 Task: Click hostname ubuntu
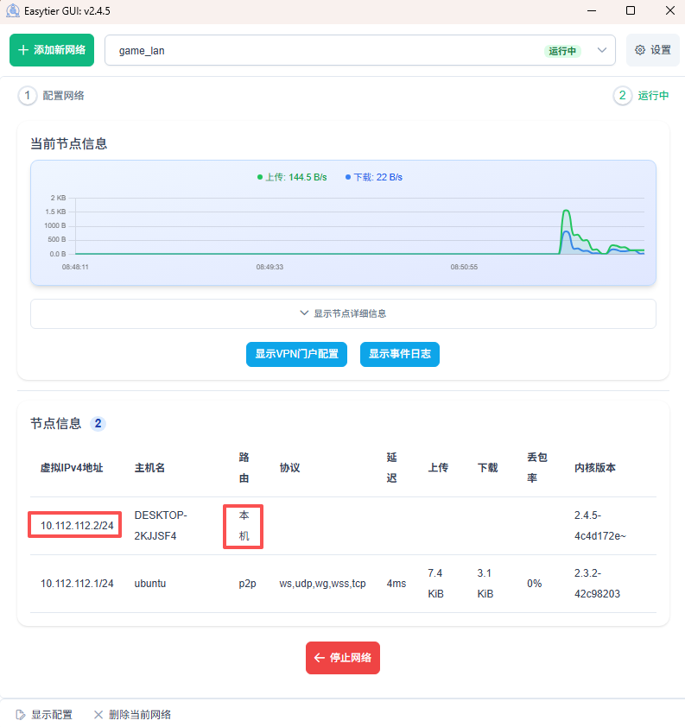tap(150, 584)
